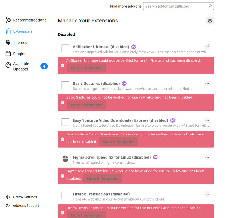The image size is (249, 218).
Task: Click the updates count badge showing 4
Action: click(44, 66)
